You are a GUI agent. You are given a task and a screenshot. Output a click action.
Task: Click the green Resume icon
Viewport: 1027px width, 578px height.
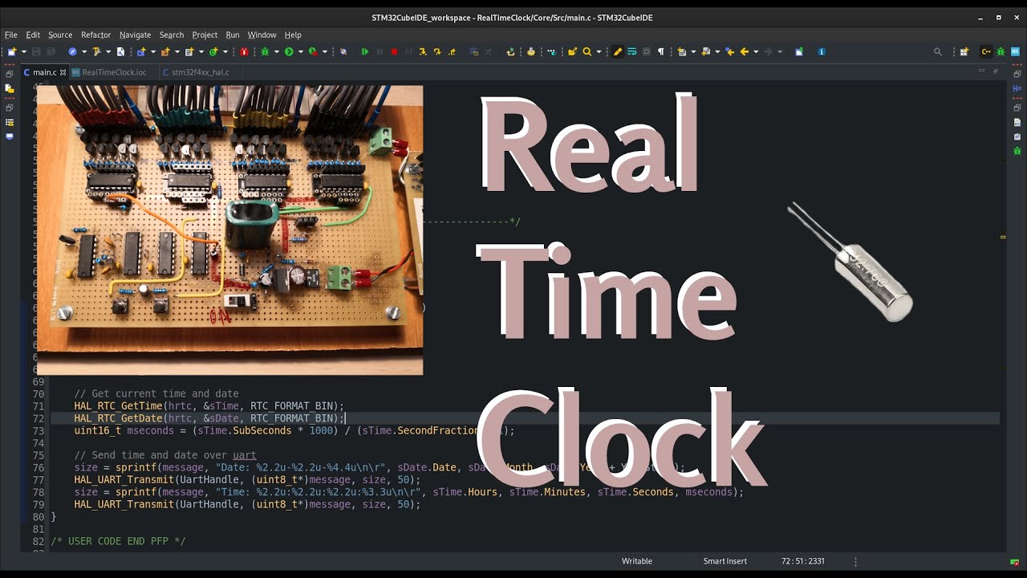pyautogui.click(x=365, y=51)
